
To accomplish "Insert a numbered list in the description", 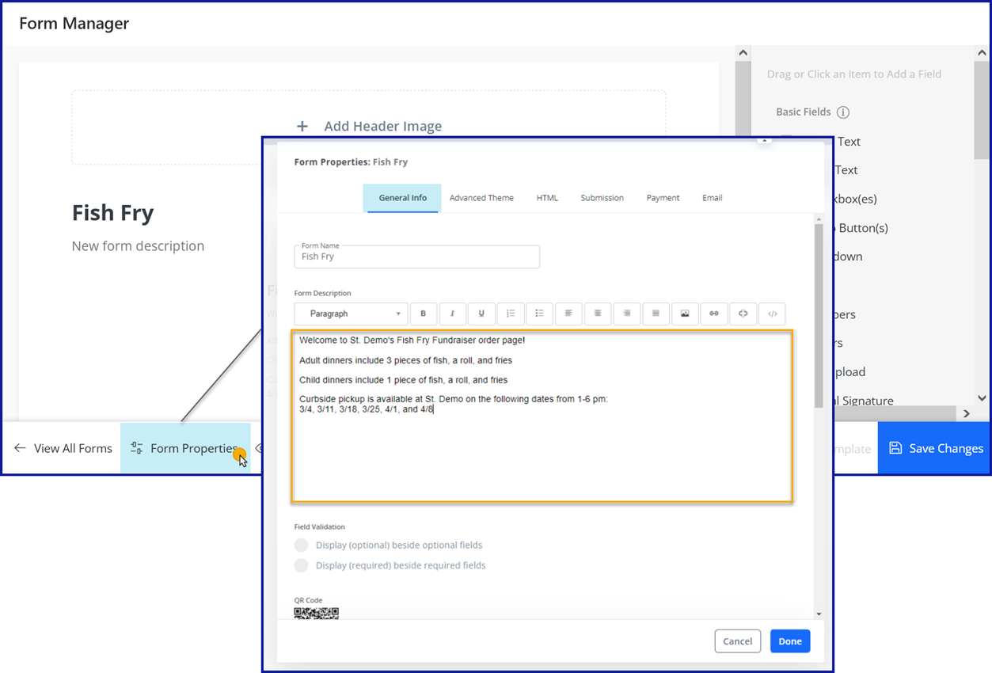I will tap(511, 314).
